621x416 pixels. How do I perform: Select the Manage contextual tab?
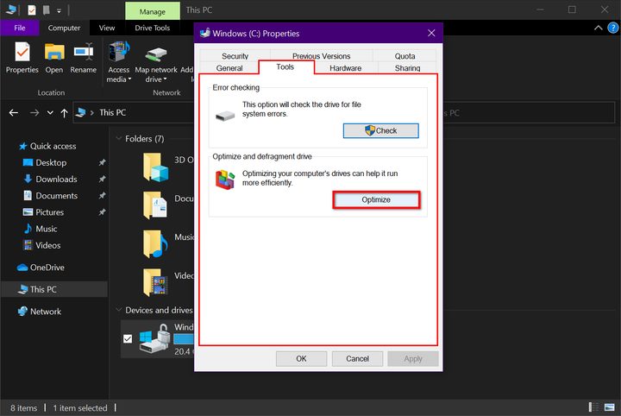point(152,11)
